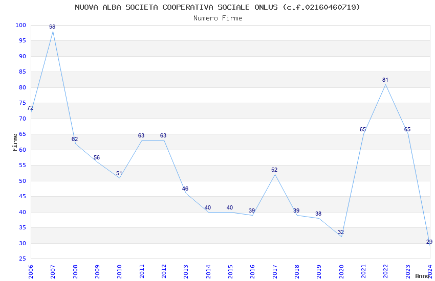Select the 51 data label for 2010
435x281 pixels.
click(119, 173)
